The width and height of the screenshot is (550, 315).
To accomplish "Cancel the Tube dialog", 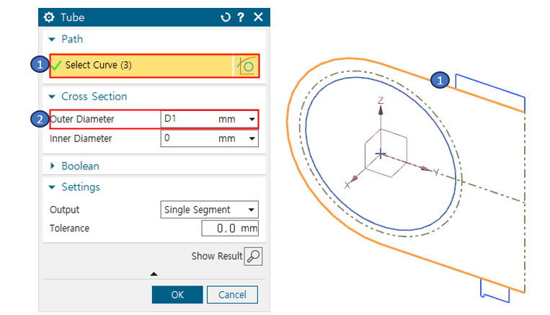I will coord(232,295).
